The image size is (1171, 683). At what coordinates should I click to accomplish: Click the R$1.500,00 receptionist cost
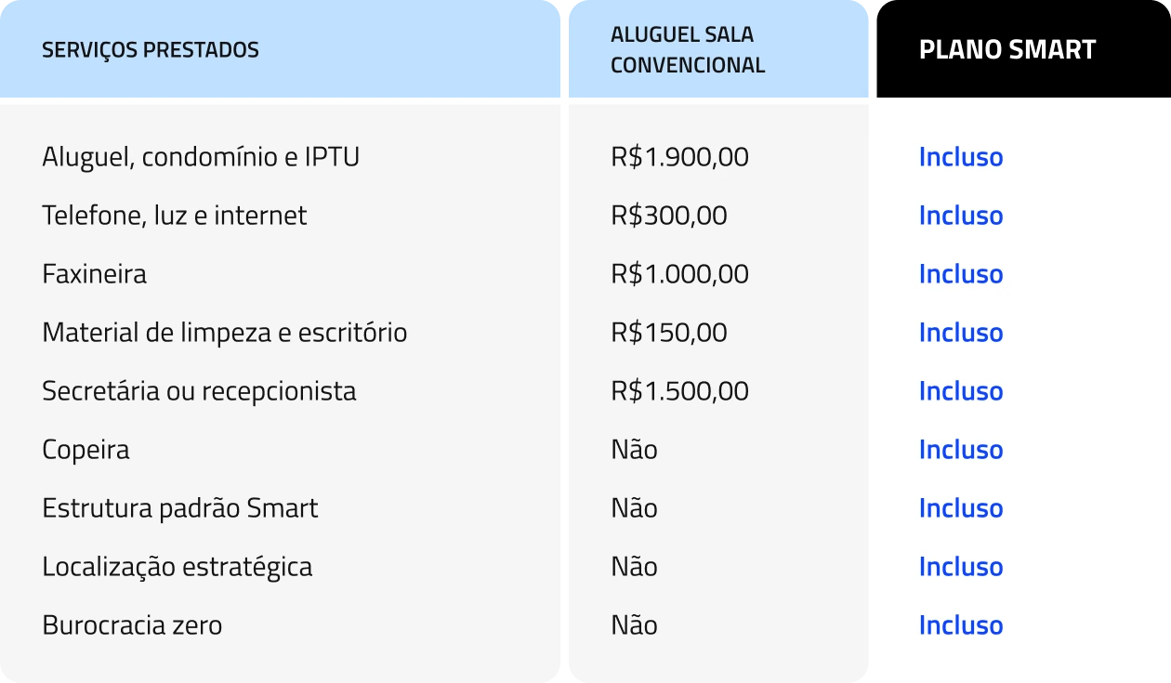click(679, 391)
